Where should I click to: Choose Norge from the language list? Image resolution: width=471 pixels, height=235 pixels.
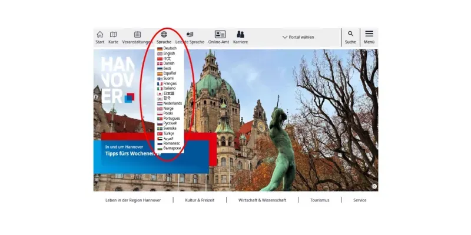click(x=165, y=109)
